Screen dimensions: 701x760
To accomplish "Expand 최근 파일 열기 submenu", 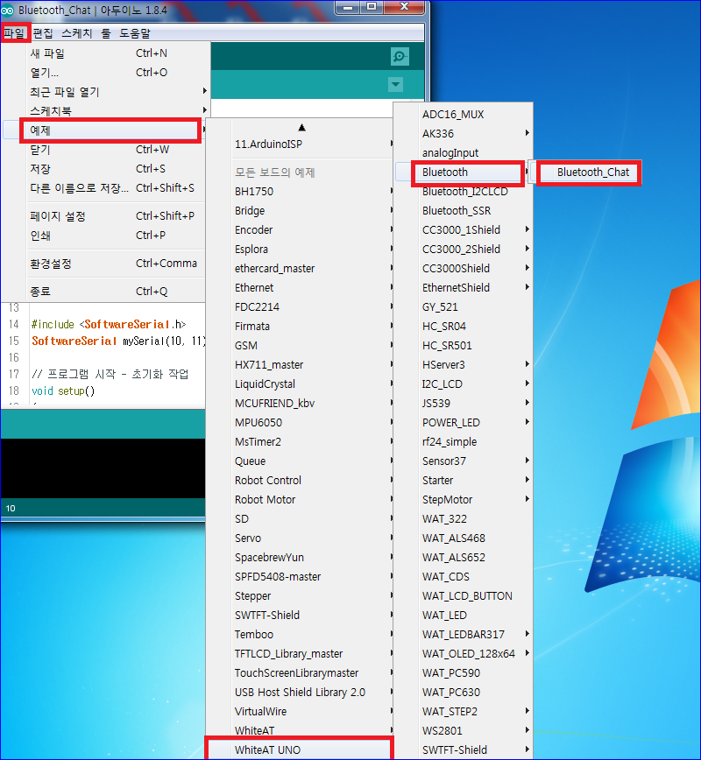I will [x=105, y=92].
